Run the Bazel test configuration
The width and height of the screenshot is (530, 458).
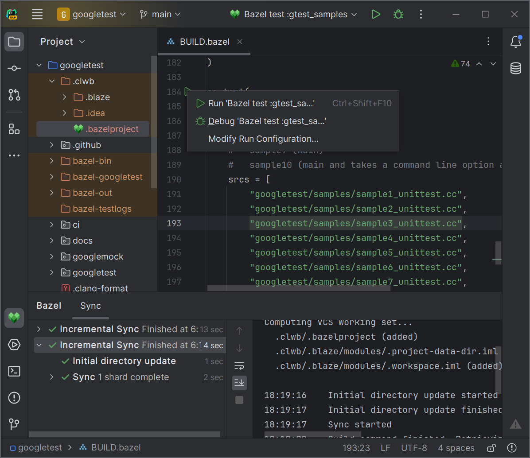click(x=376, y=14)
